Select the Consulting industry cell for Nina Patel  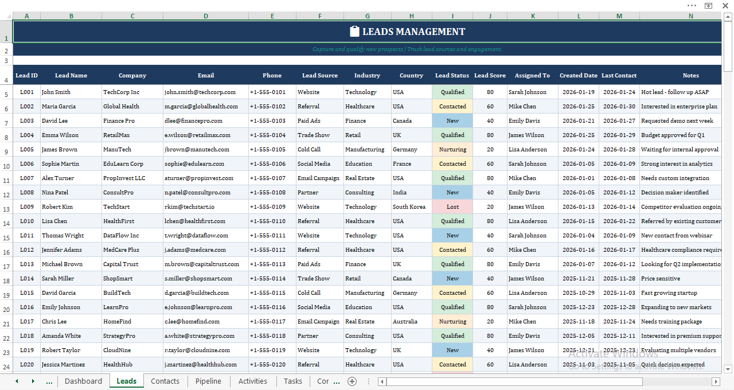tap(367, 192)
